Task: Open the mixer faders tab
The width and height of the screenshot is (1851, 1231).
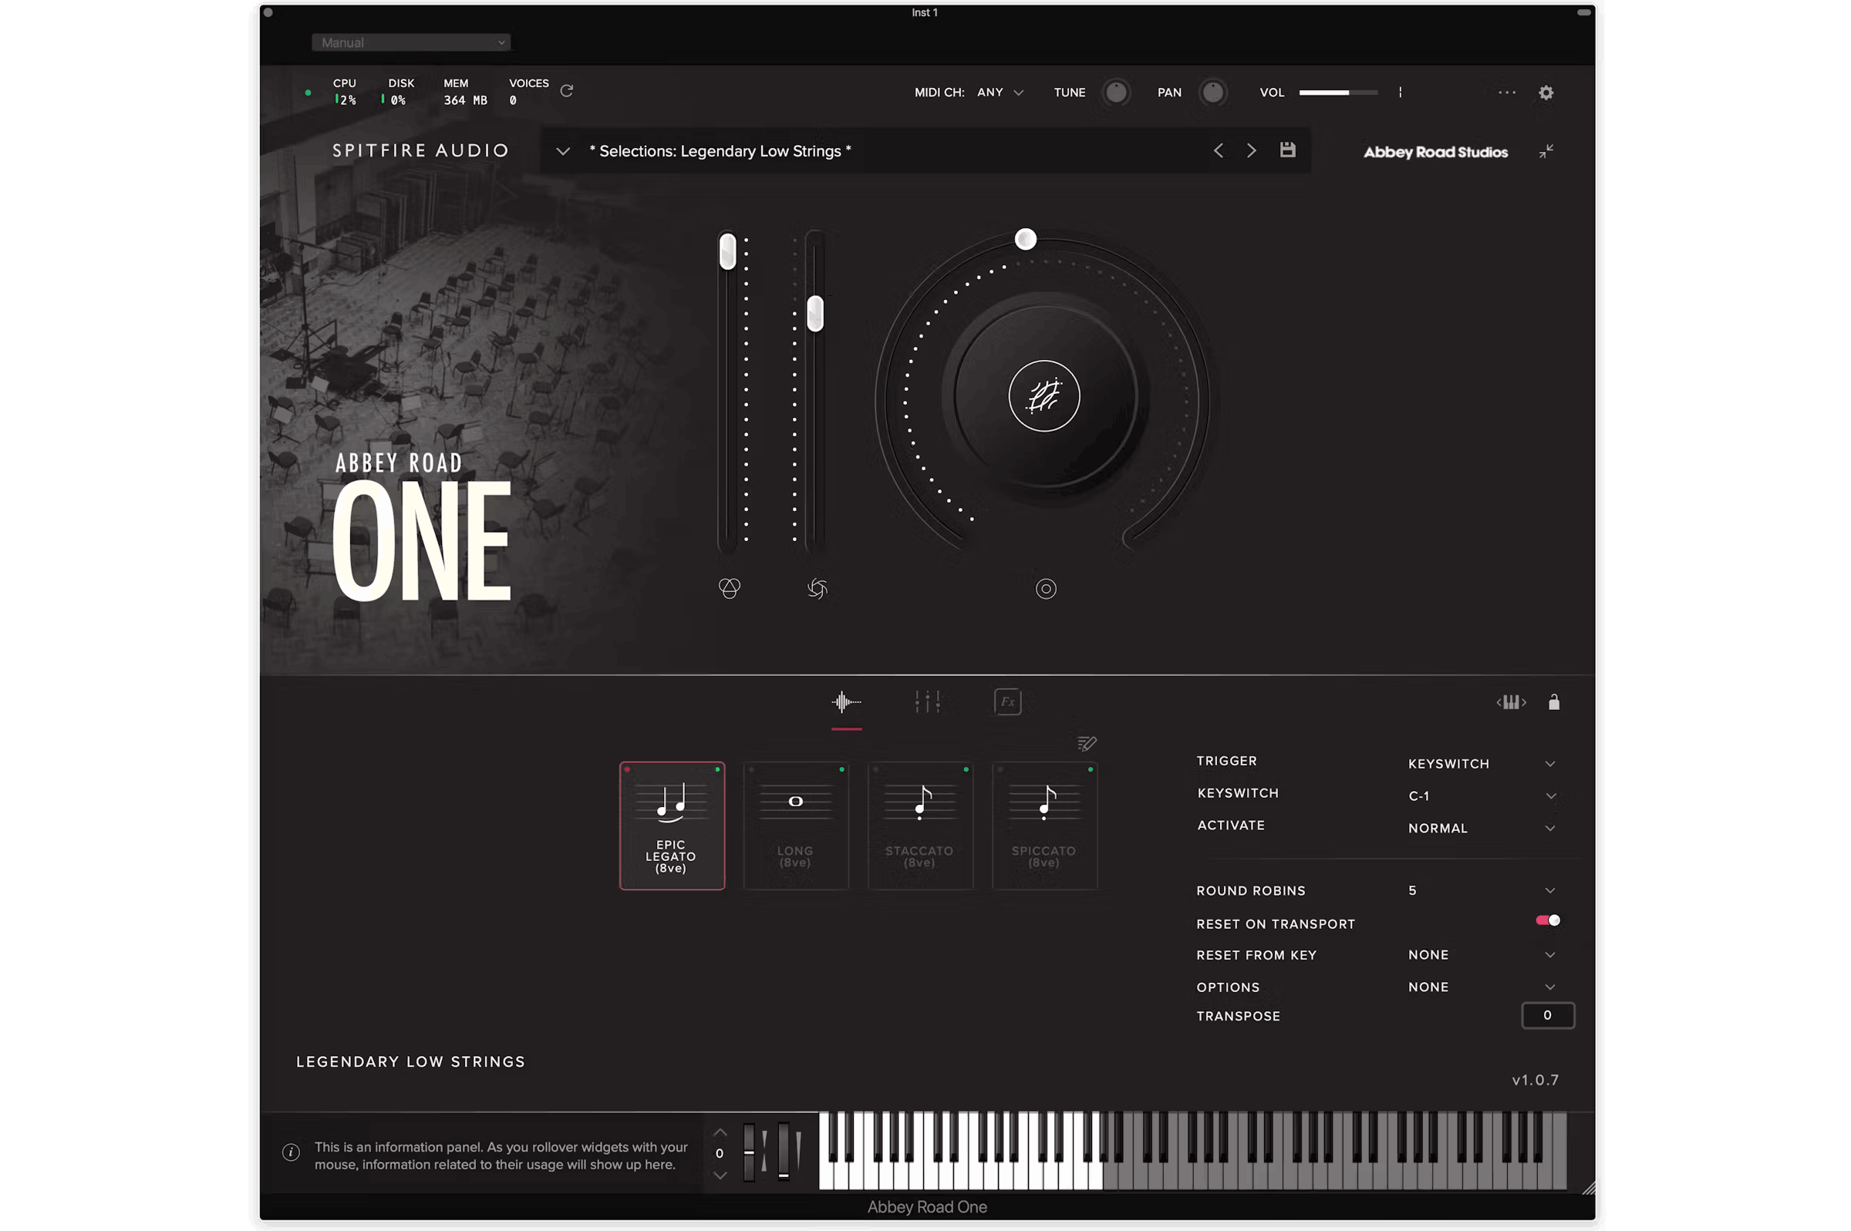Action: click(927, 702)
